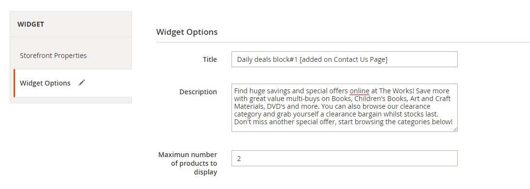The image size is (530, 189).
Task: Click the Title field label
Action: tap(210, 59)
